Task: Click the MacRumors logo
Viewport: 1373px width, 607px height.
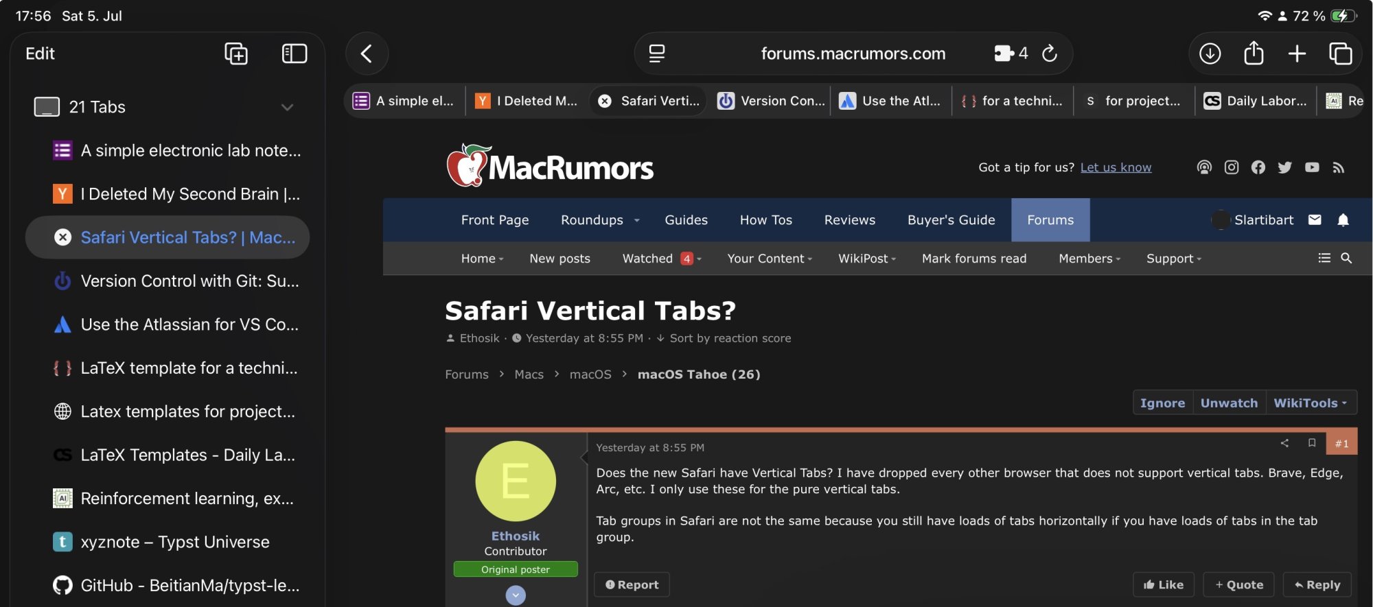Action: tap(550, 165)
